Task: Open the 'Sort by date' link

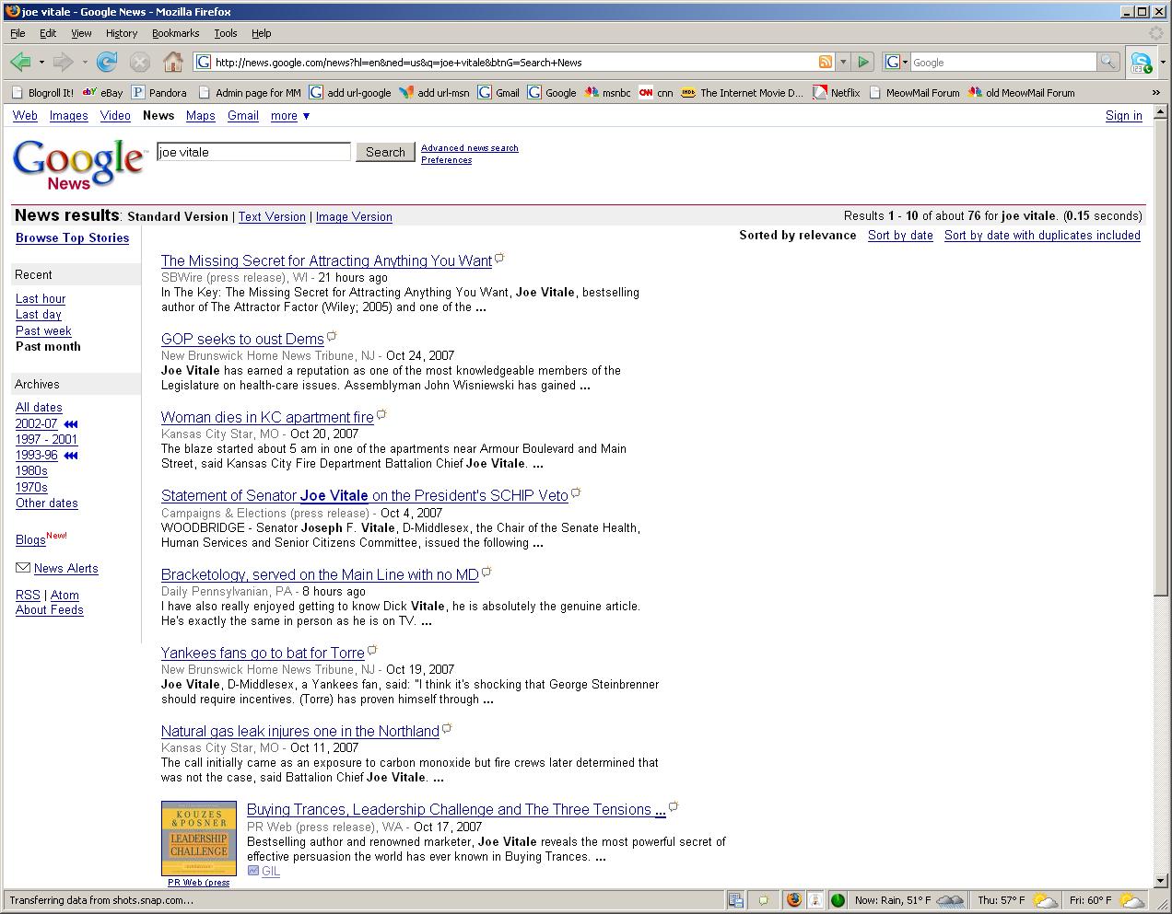Action: [x=900, y=236]
